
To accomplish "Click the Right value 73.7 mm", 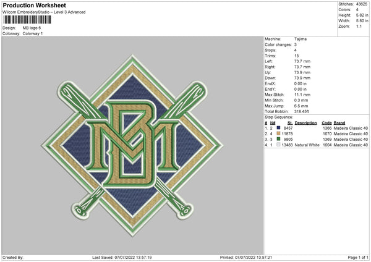I will (x=302, y=67).
